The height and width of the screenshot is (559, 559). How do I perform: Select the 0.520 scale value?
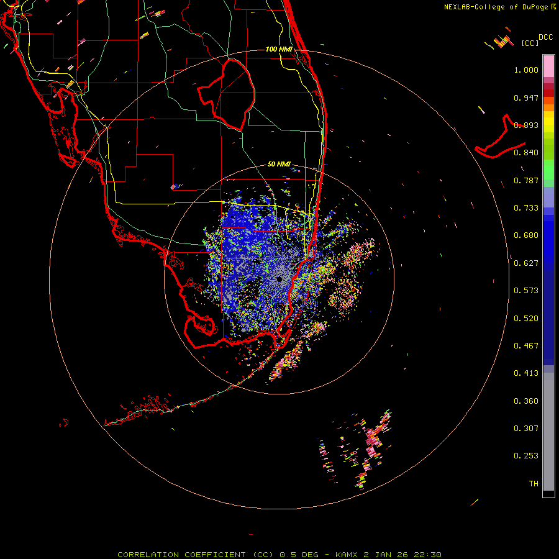pos(526,319)
